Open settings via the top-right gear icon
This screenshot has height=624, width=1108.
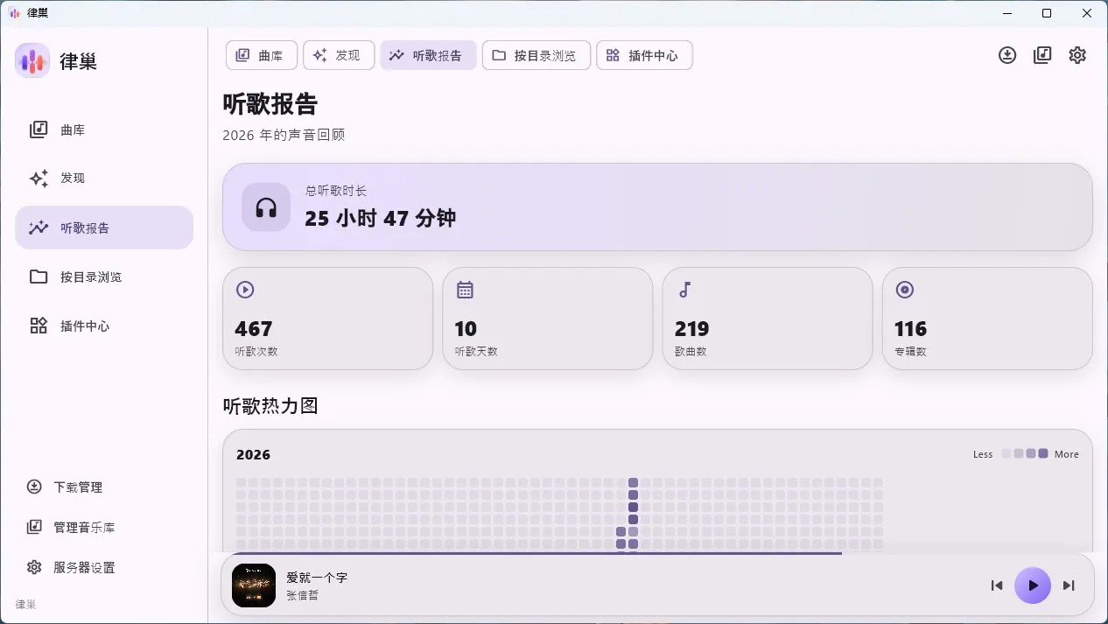(1077, 55)
